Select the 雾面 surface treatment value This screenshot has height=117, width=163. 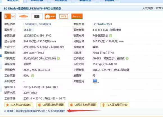[95, 47]
